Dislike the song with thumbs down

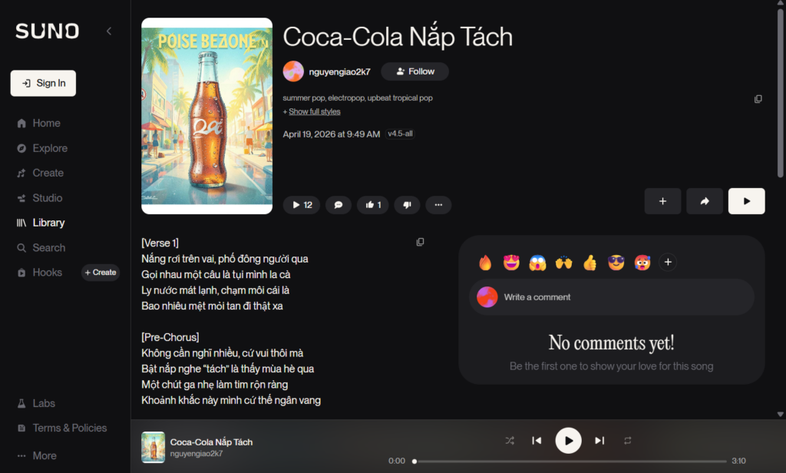point(407,205)
